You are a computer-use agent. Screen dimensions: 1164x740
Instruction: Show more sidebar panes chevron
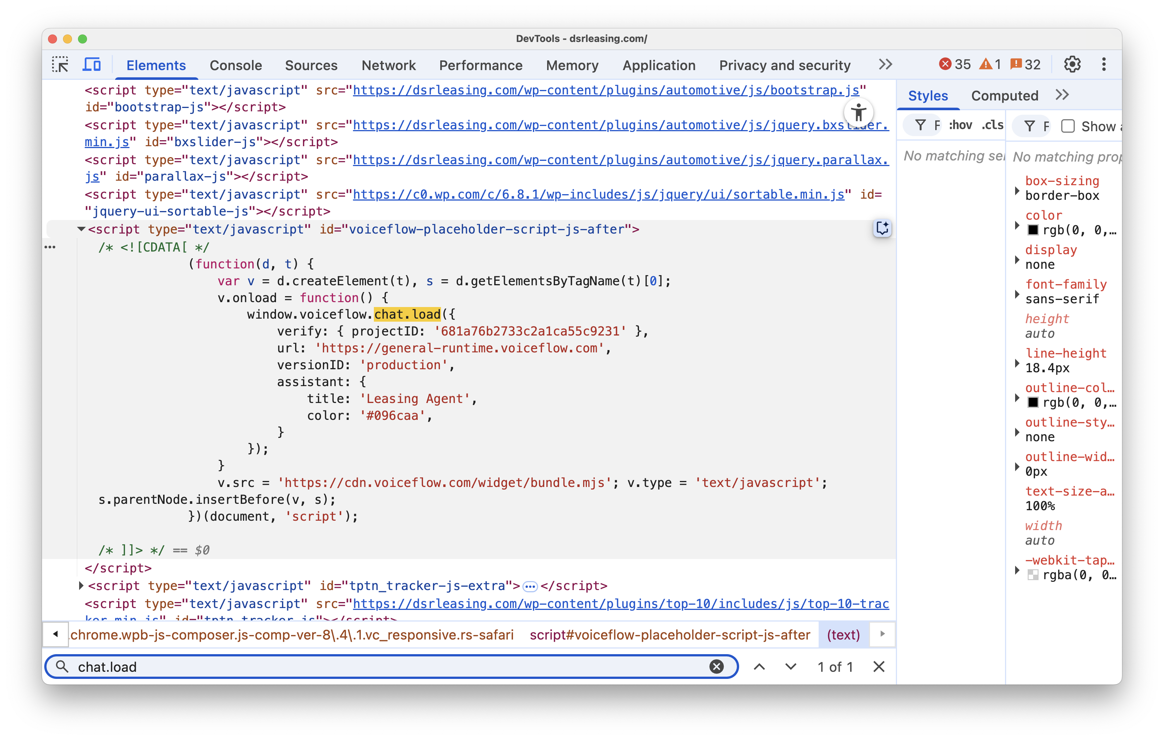click(x=1062, y=95)
